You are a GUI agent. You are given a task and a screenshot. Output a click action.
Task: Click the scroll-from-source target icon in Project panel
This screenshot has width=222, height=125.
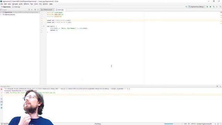click(x=29, y=10)
